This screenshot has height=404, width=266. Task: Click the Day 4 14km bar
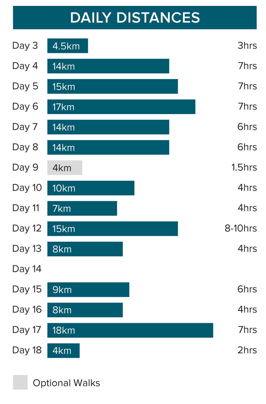[x=108, y=66]
